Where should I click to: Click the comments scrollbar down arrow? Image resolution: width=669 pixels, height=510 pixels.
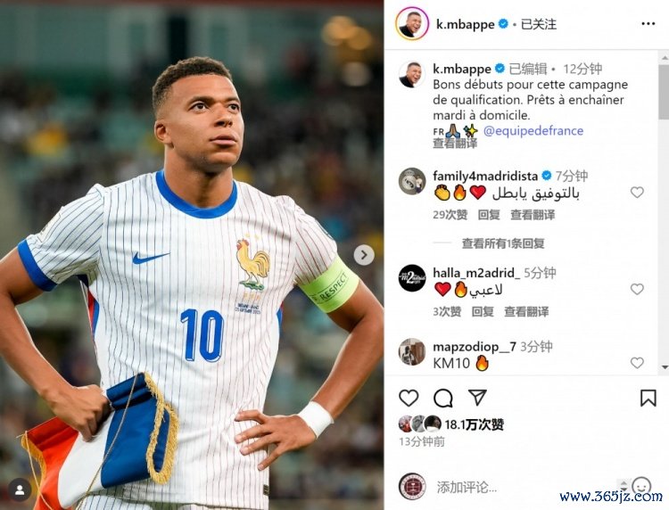coord(665,366)
